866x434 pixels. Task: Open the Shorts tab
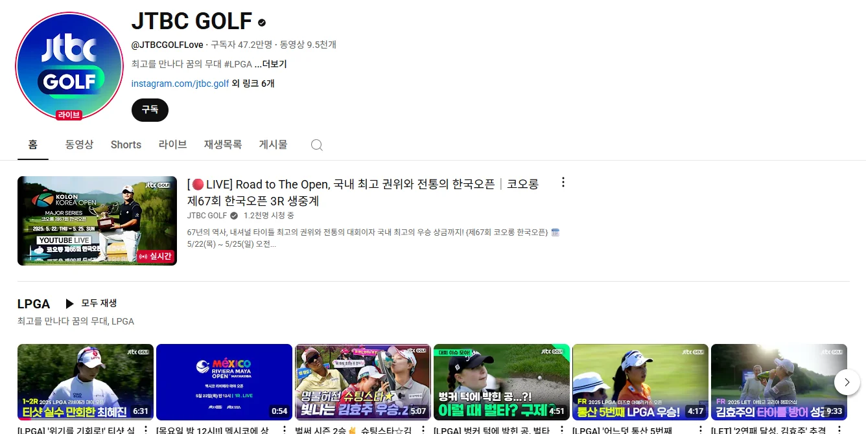pos(126,144)
